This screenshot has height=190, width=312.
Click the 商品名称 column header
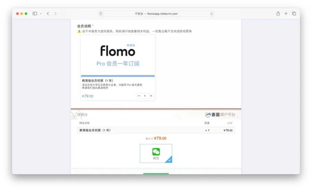pos(84,123)
